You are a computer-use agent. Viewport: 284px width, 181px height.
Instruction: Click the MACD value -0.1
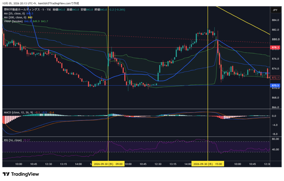click(x=37, y=112)
